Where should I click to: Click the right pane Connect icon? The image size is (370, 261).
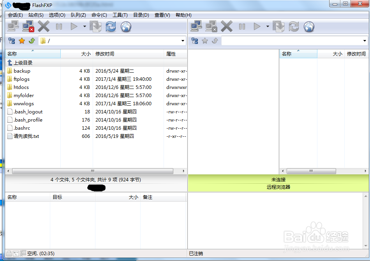click(196, 26)
